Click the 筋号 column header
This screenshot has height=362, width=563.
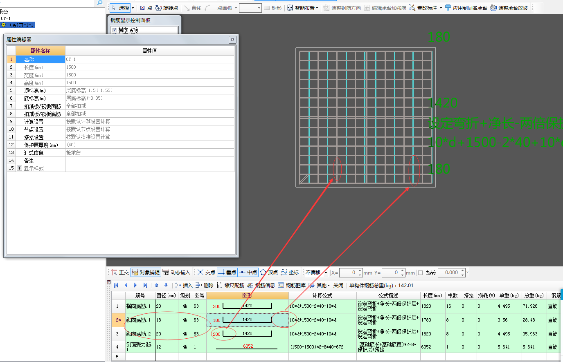(x=140, y=295)
